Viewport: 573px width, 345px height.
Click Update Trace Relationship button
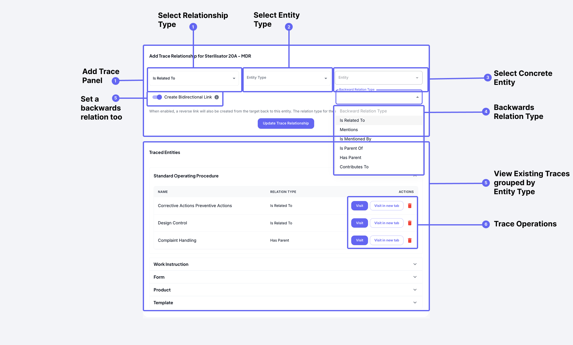[x=286, y=123]
